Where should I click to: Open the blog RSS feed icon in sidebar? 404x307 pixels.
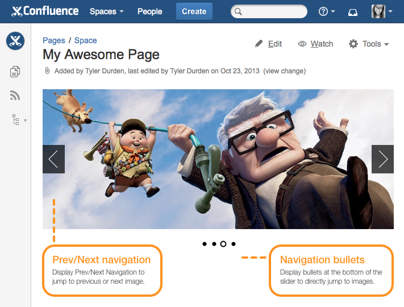click(x=15, y=95)
